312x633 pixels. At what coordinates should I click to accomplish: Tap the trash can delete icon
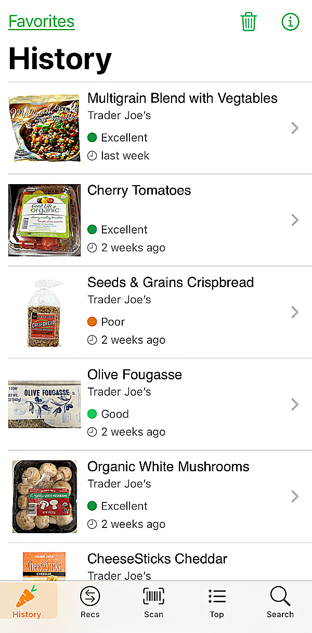(x=249, y=22)
